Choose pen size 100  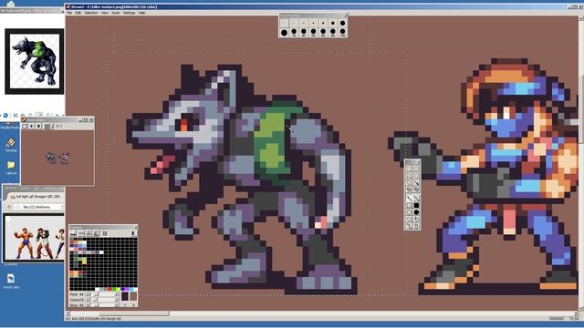click(x=343, y=33)
